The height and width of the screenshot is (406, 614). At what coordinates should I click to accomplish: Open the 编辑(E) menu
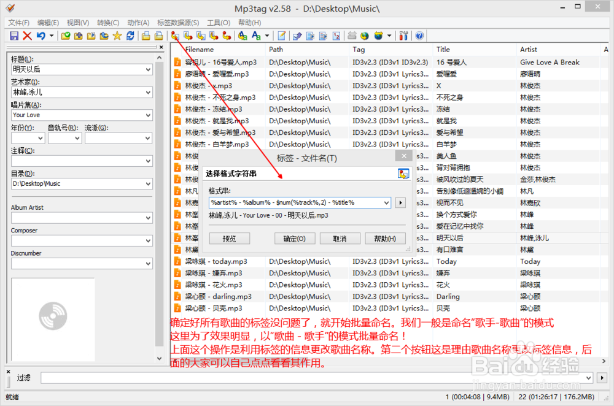pyautogui.click(x=48, y=23)
